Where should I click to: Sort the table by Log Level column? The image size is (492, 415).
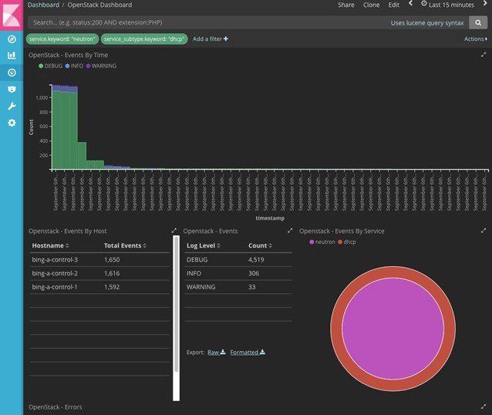click(204, 245)
